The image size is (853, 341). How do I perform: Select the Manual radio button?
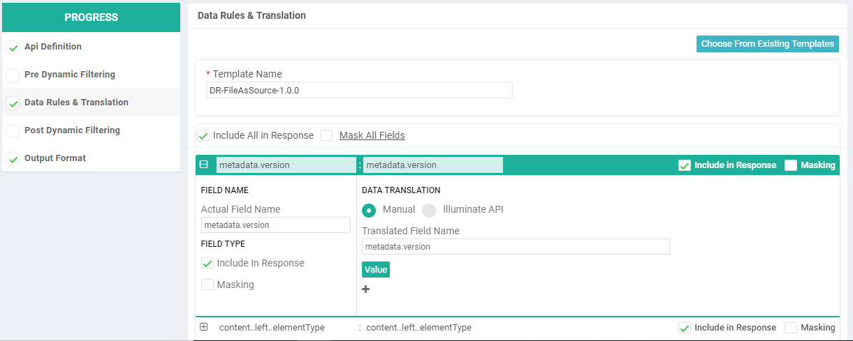pos(370,210)
